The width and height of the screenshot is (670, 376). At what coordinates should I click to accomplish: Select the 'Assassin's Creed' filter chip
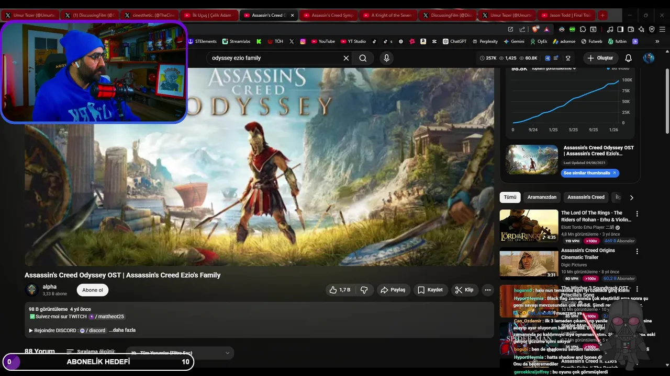click(x=586, y=197)
